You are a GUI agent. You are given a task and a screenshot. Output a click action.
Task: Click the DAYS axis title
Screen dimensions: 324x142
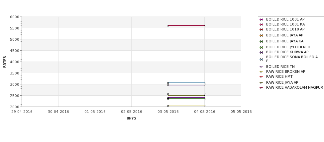131,118
